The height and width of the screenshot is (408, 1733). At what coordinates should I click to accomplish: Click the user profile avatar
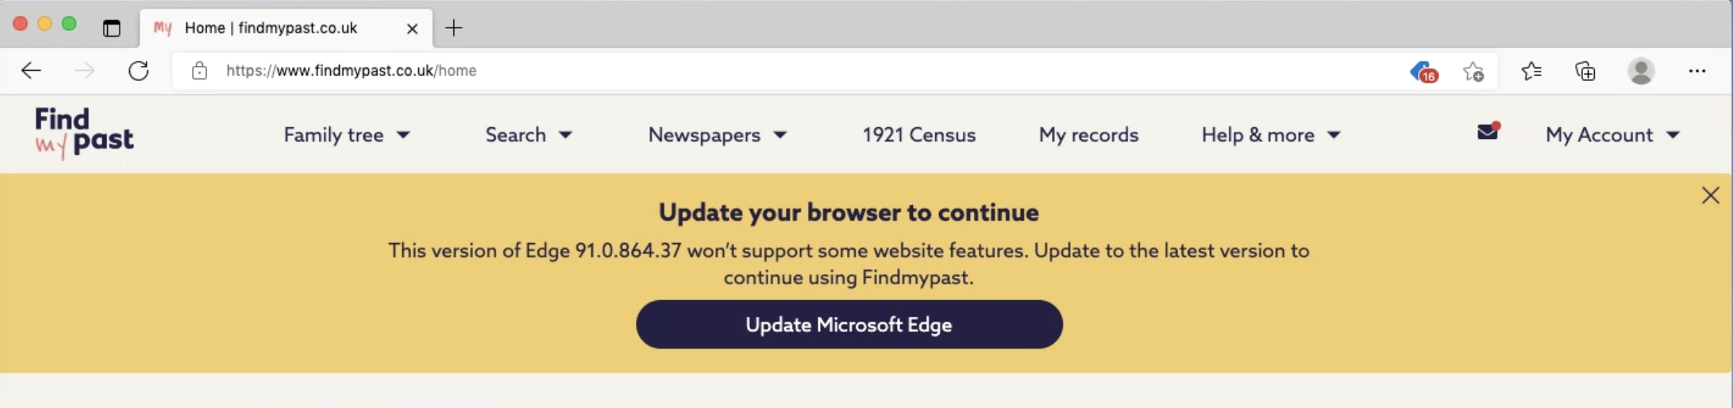[x=1640, y=71]
